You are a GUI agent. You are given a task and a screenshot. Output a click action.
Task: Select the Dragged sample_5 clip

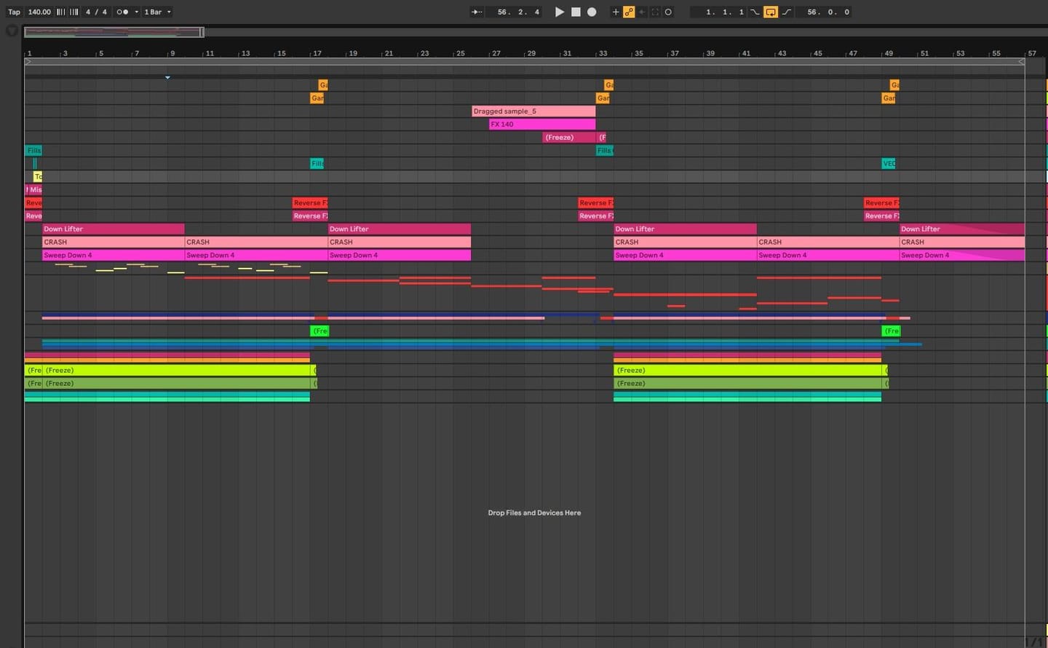(x=533, y=111)
